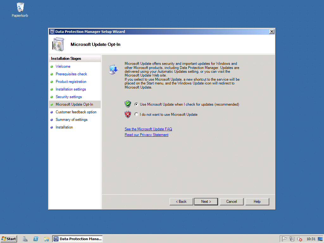This screenshot has height=243, width=324.
Task: Click the Microsoft Update download computer icon
Action: click(114, 69)
